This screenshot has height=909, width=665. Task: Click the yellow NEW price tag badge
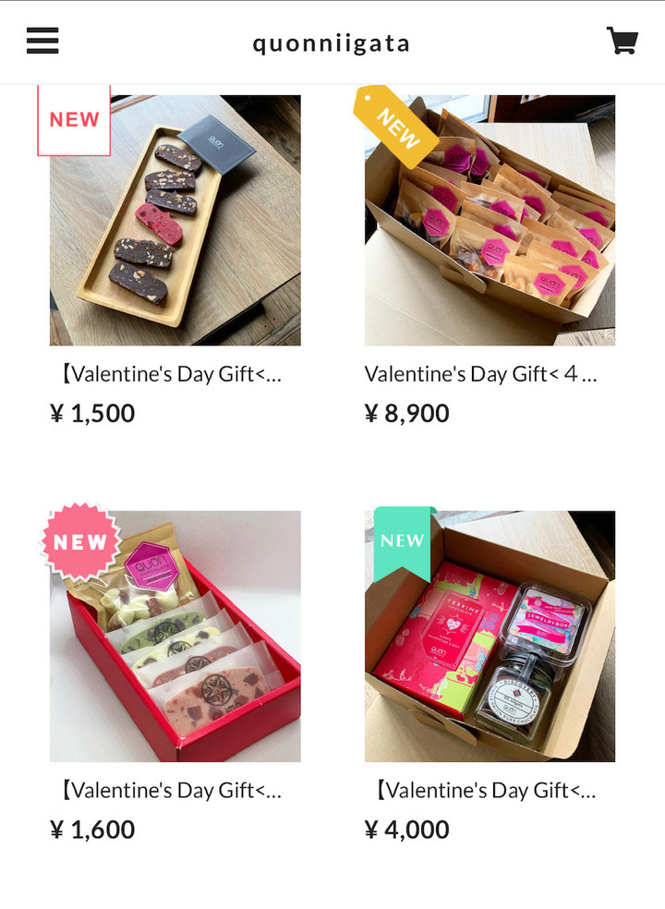[x=396, y=127]
